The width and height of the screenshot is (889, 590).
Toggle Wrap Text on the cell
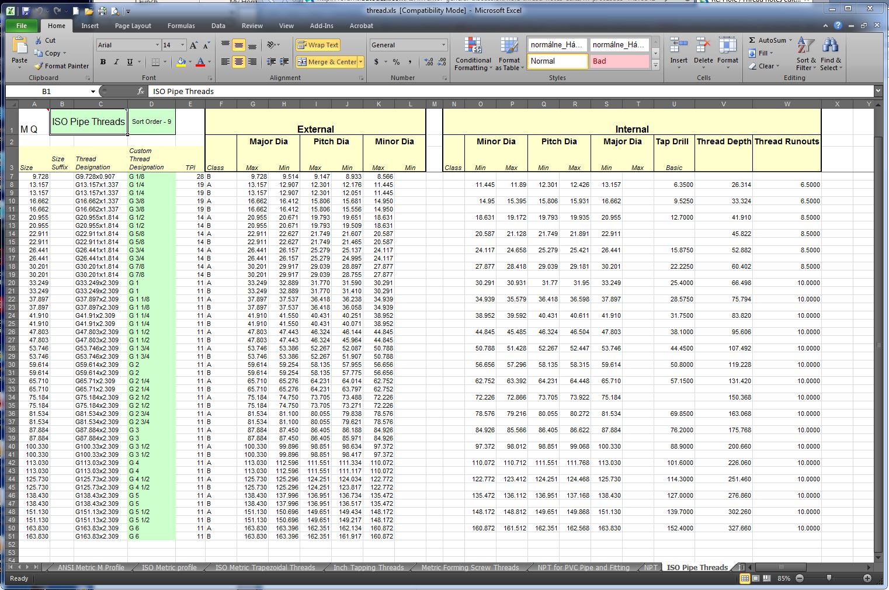pos(318,45)
